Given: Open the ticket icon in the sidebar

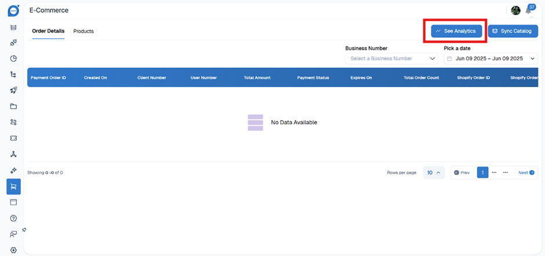Looking at the screenshot, I should coord(13,138).
